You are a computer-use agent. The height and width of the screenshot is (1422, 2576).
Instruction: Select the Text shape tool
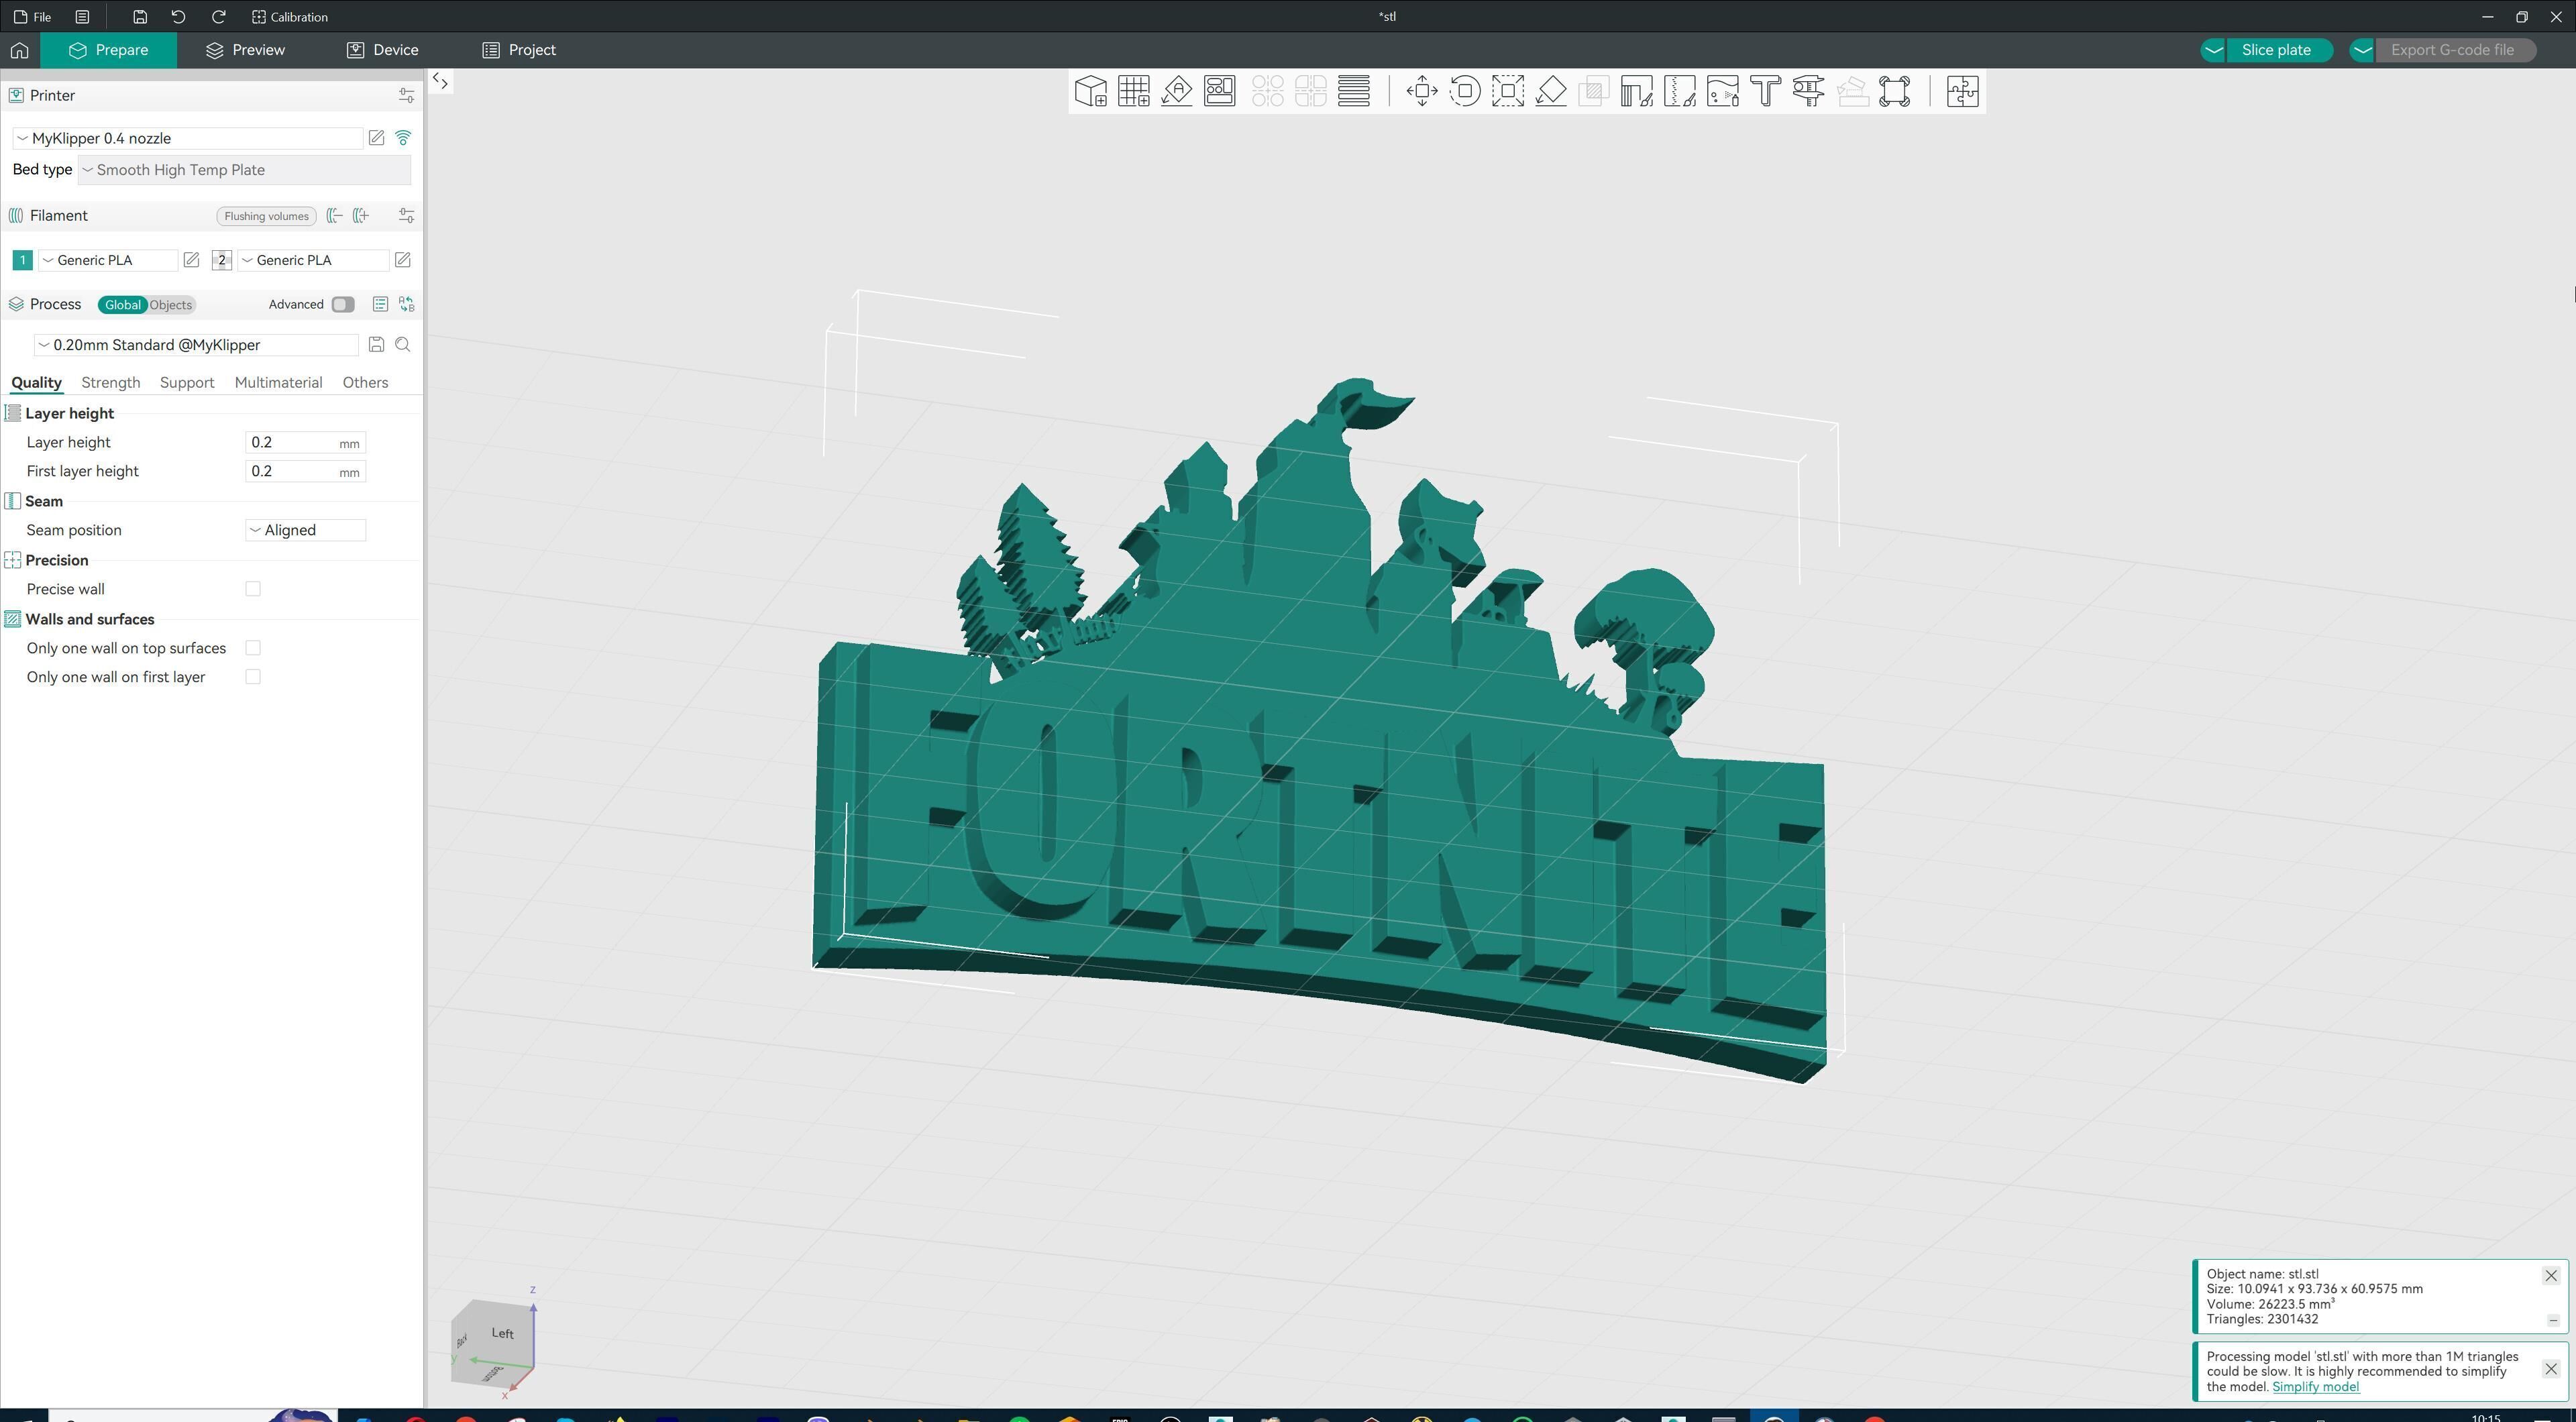tap(1766, 91)
